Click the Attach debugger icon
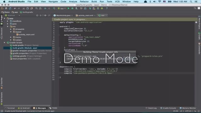Screen dimensions: 201x113 click(77, 8)
